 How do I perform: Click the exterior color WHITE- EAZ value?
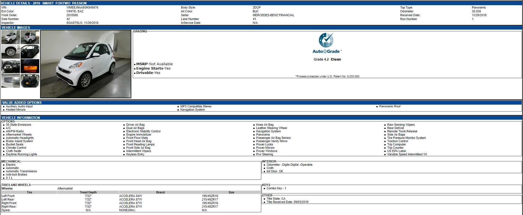[75, 11]
